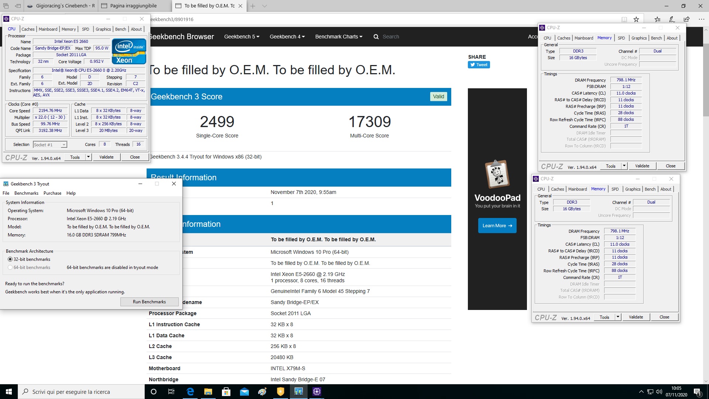Open About tab in lower Memory window

click(665, 189)
